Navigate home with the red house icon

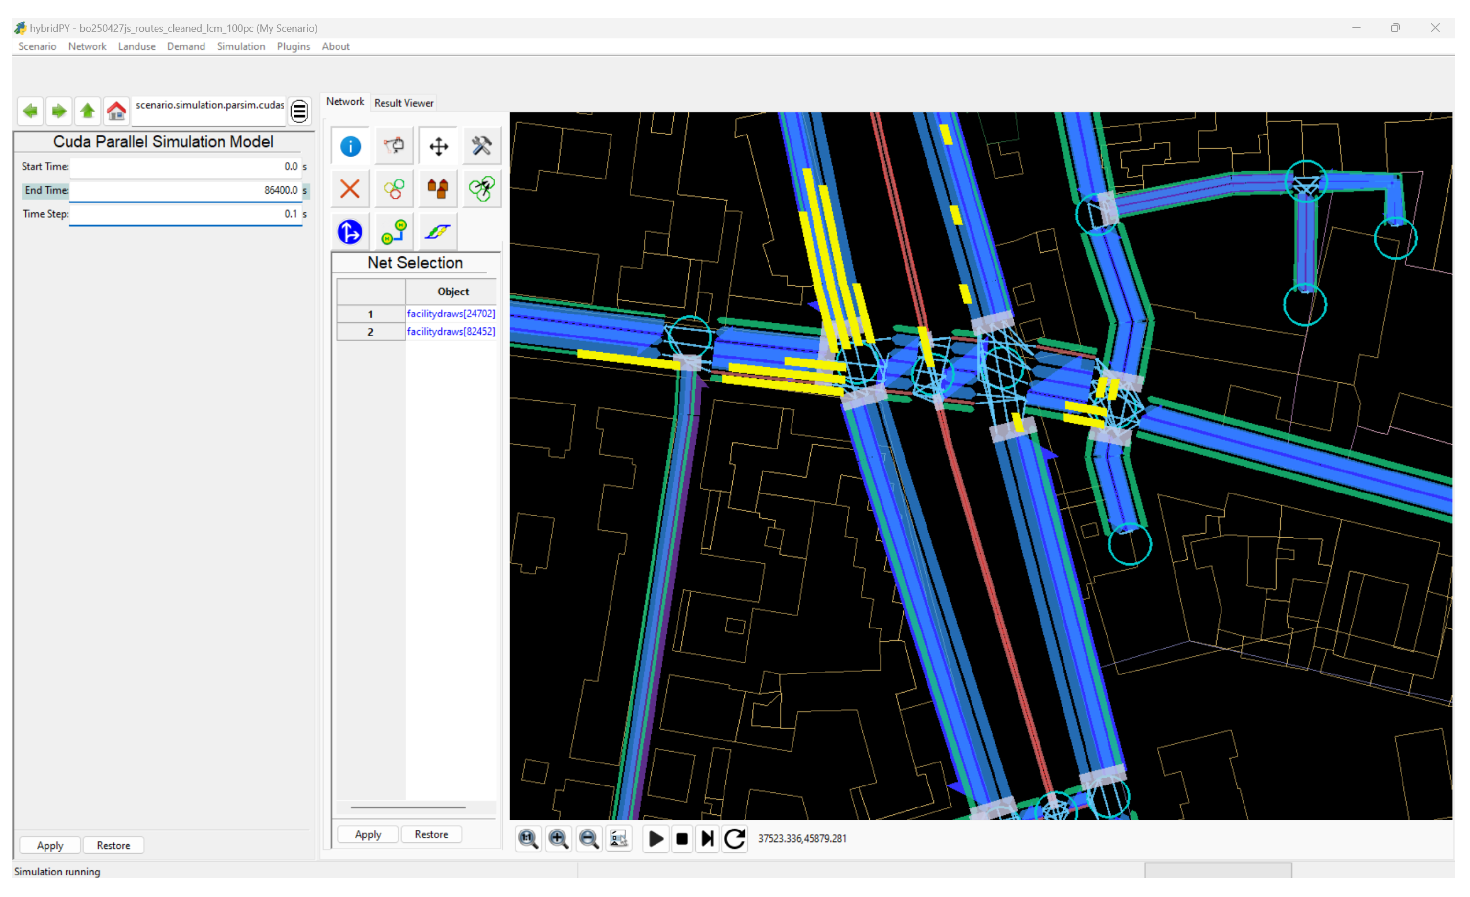pyautogui.click(x=116, y=111)
